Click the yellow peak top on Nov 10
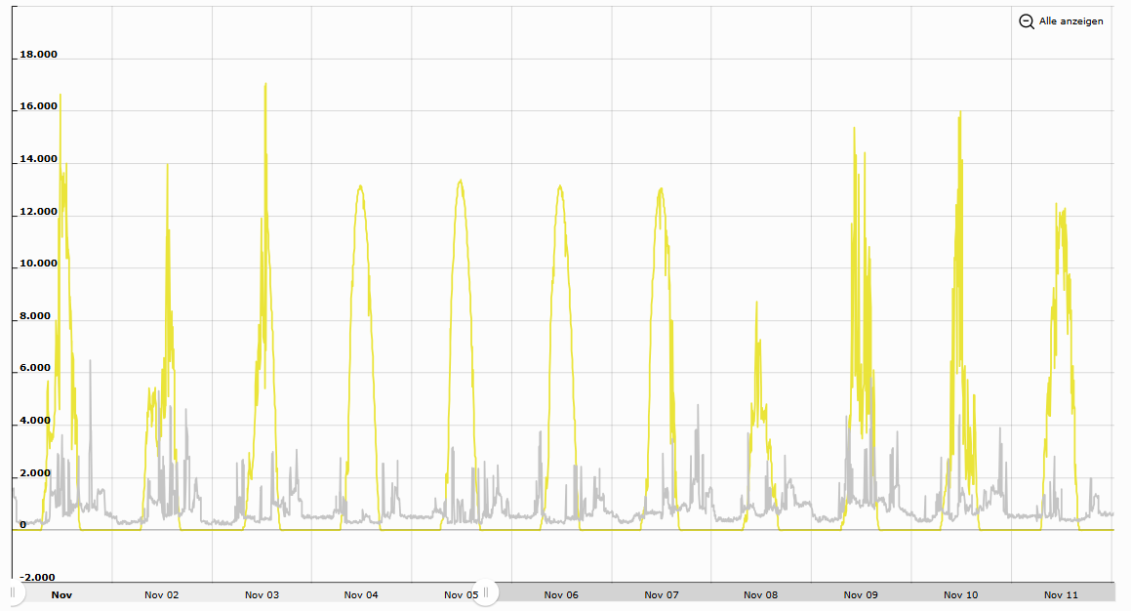1131x611 pixels. (x=960, y=113)
